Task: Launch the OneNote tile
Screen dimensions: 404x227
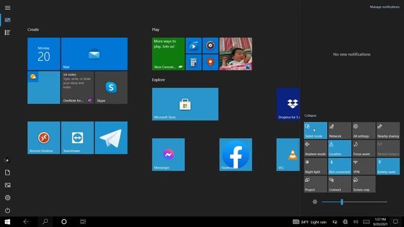Action: (77, 88)
